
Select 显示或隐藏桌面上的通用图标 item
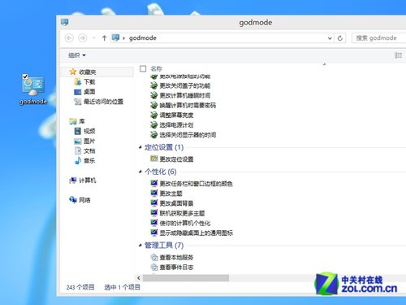197,233
